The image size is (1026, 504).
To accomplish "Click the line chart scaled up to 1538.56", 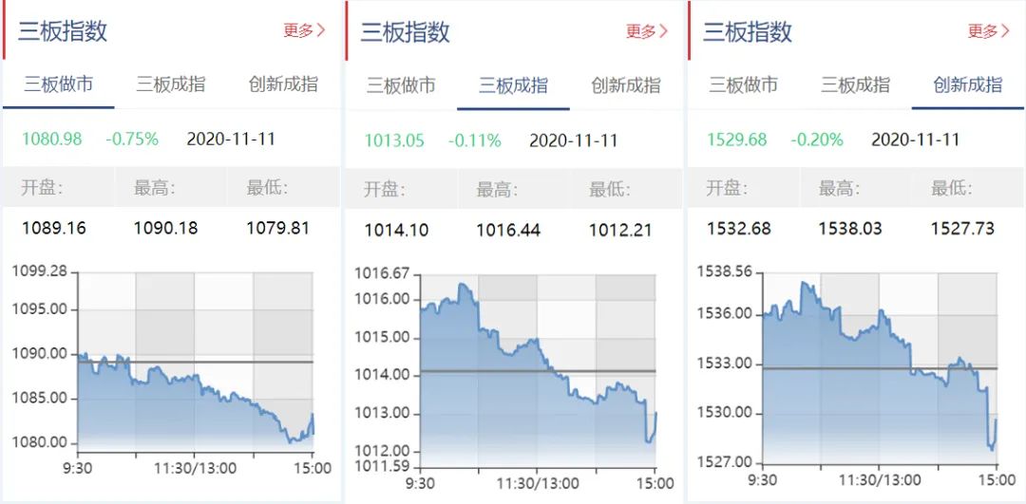I will [879, 365].
